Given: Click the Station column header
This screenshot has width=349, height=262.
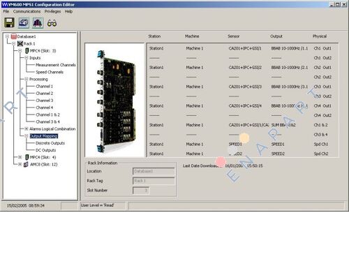Looking at the screenshot, I should click(x=154, y=36).
